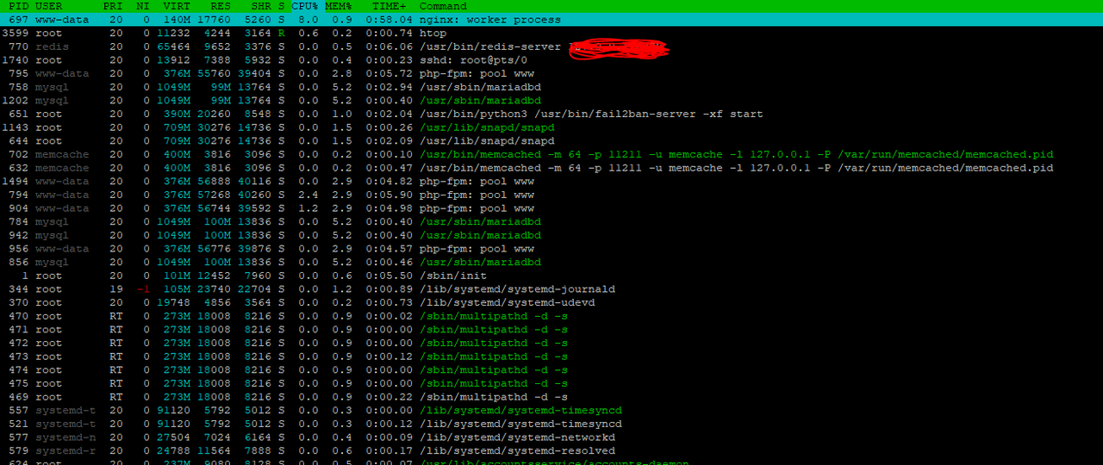The height and width of the screenshot is (465, 1103).
Task: Select the mariadbd row with PID 942
Action: [551, 235]
